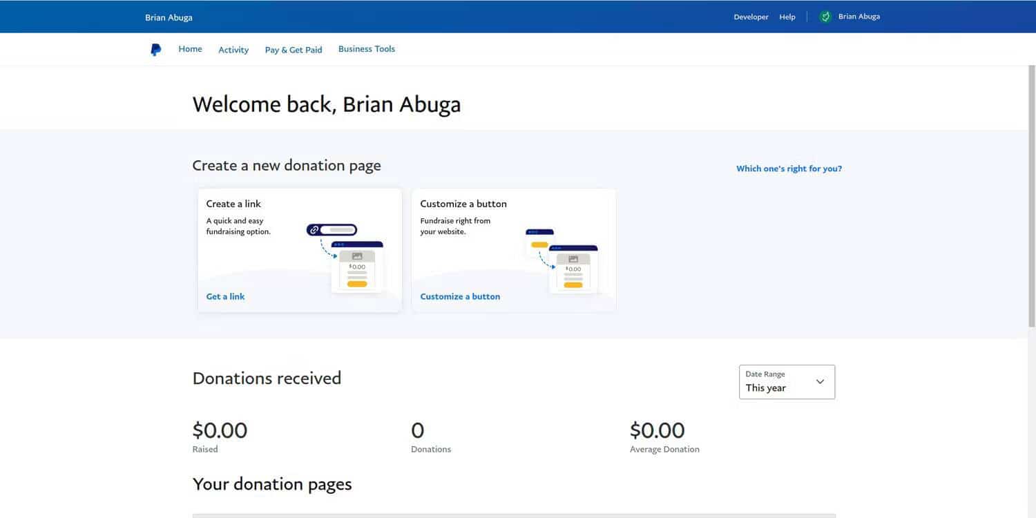The height and width of the screenshot is (518, 1036).
Task: Click the PayPal logo icon
Action: point(155,48)
